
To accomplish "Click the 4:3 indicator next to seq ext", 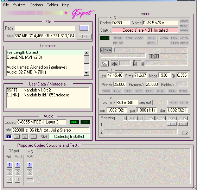I will tap(173, 102).
